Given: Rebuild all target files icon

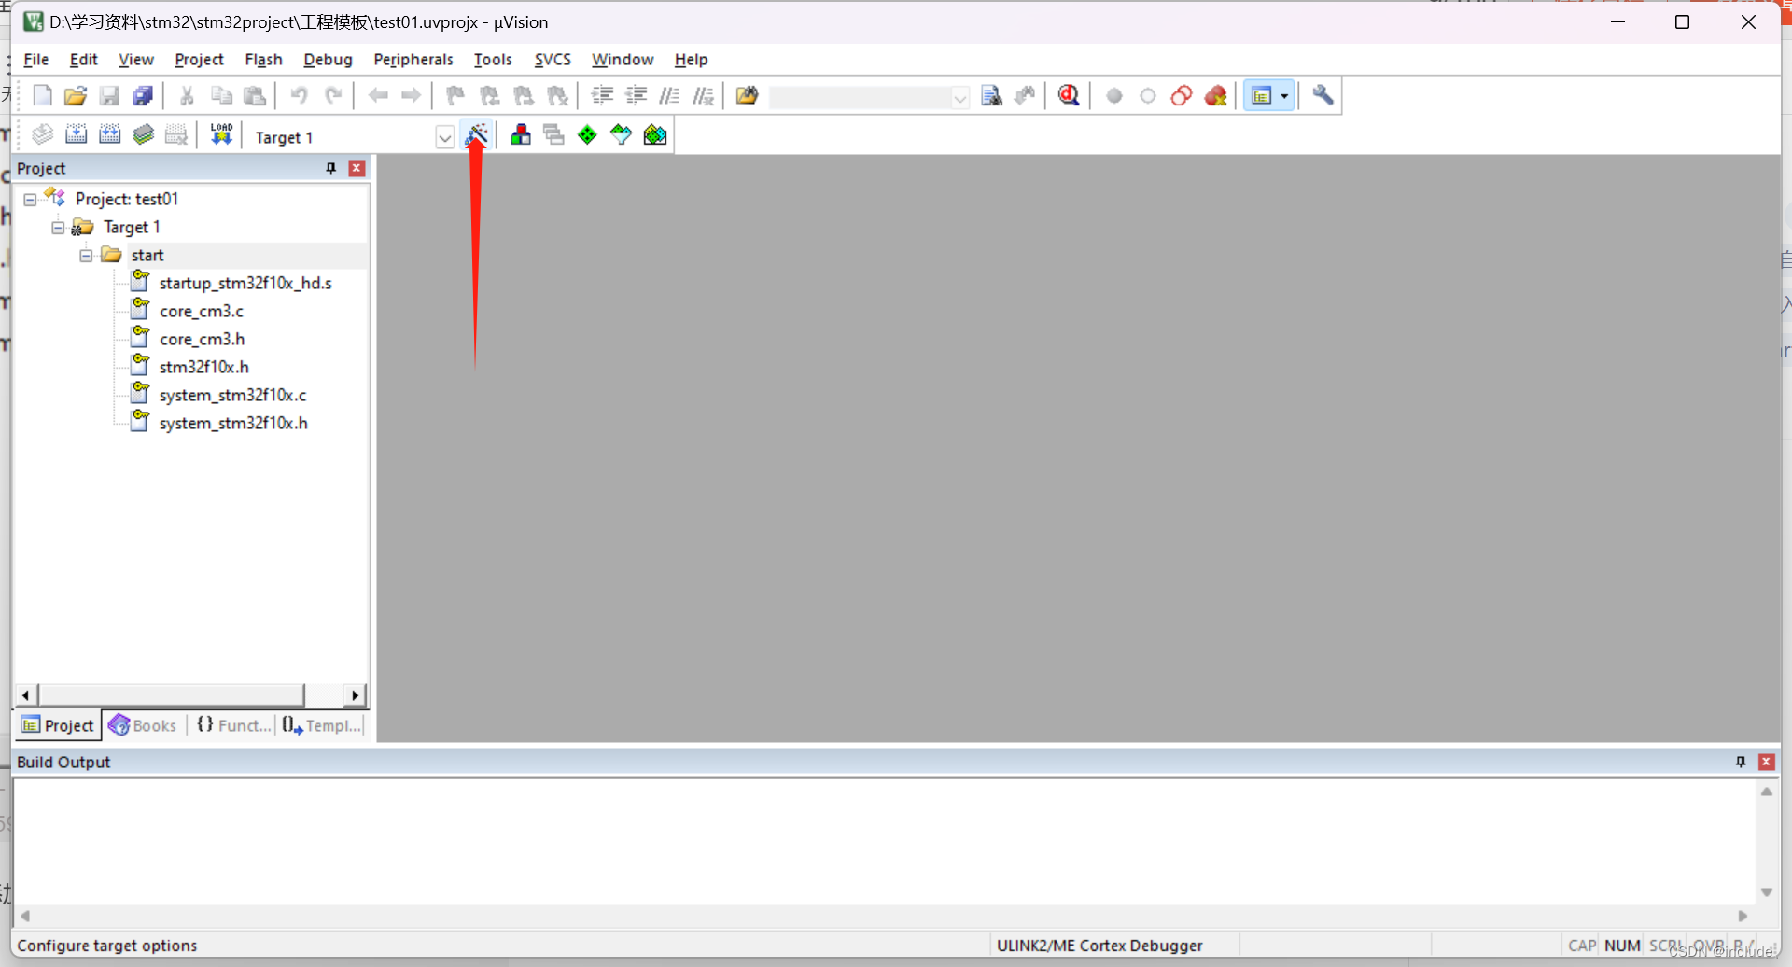Looking at the screenshot, I should tap(109, 135).
